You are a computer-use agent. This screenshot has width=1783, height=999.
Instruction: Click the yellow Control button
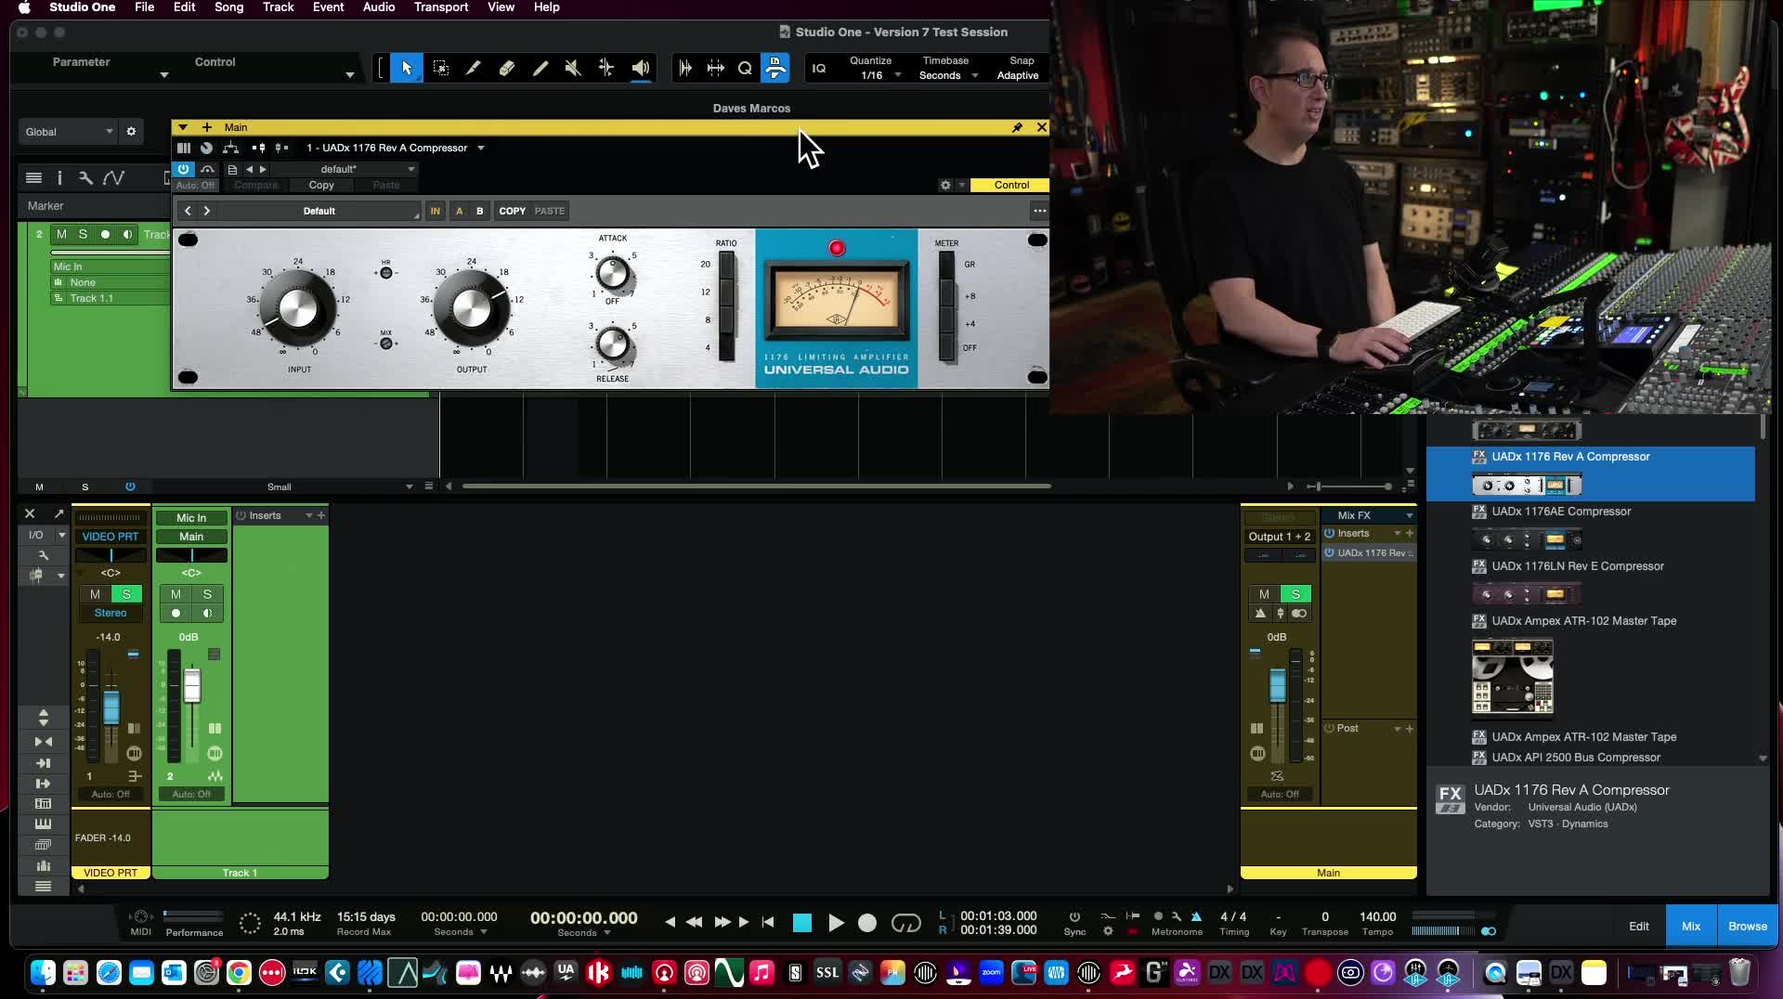pyautogui.click(x=1010, y=185)
